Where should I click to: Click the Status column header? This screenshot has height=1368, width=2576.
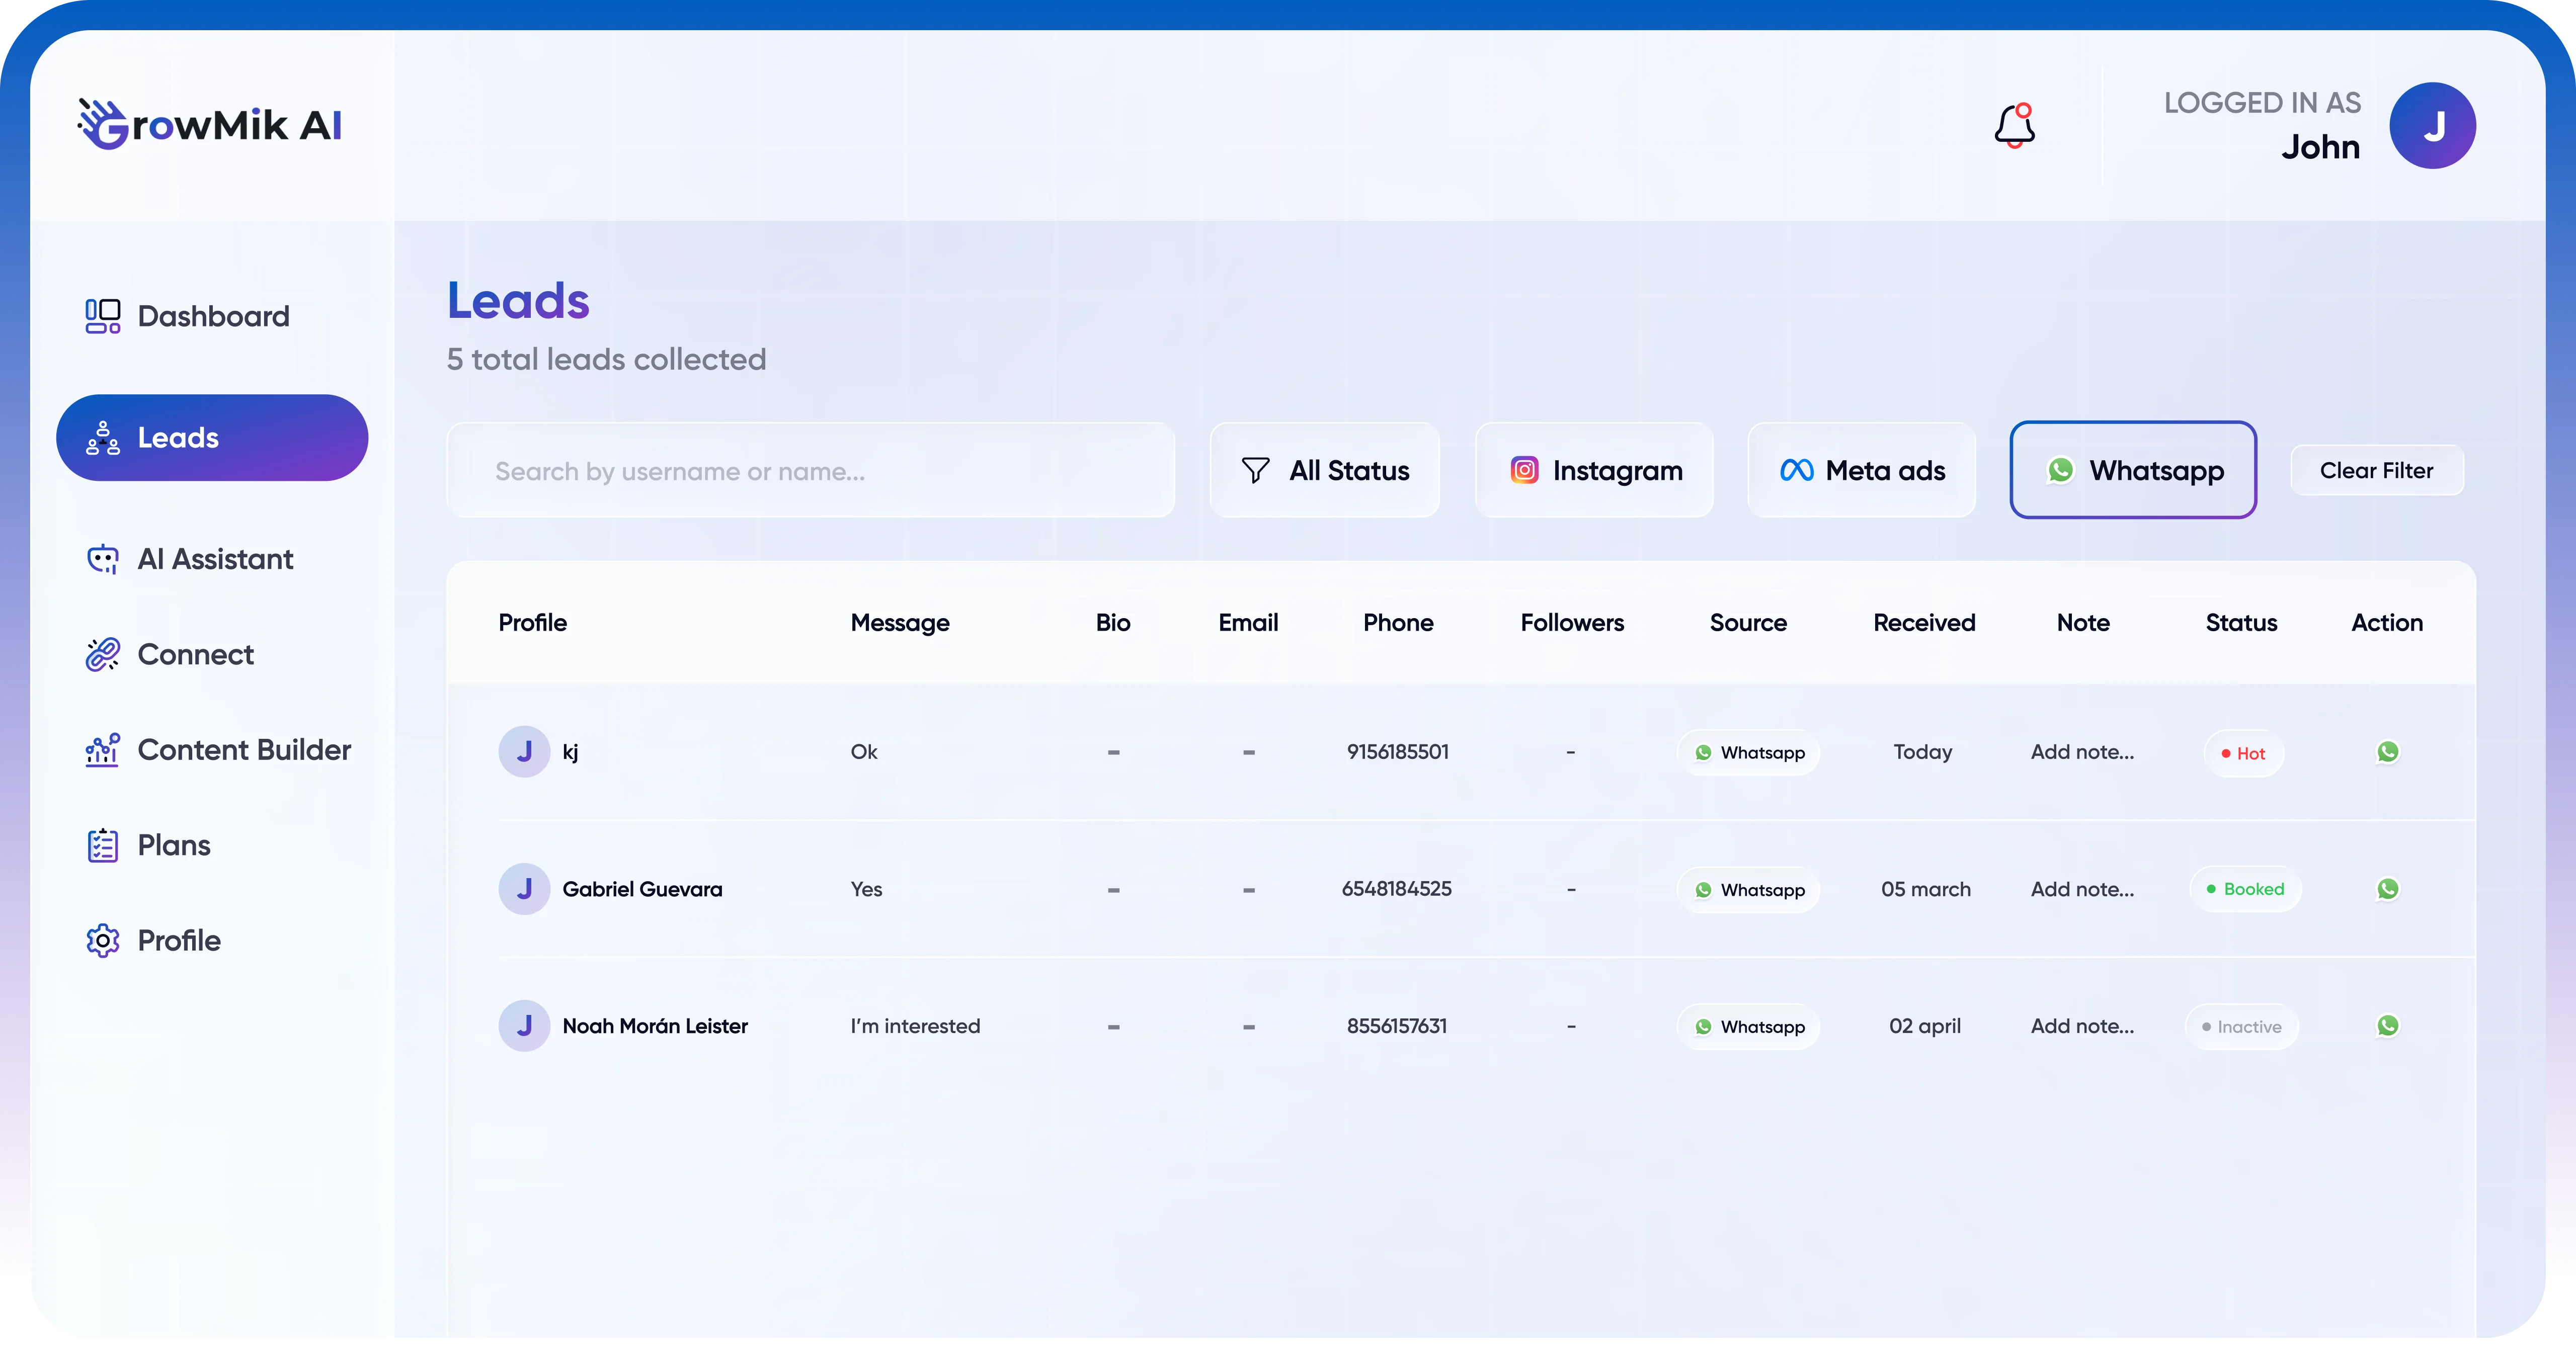tap(2241, 623)
